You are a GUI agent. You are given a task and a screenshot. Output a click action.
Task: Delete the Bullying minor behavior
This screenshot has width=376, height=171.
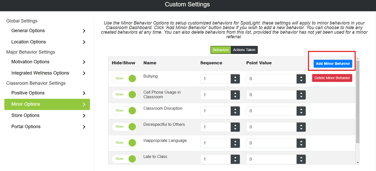(x=332, y=78)
